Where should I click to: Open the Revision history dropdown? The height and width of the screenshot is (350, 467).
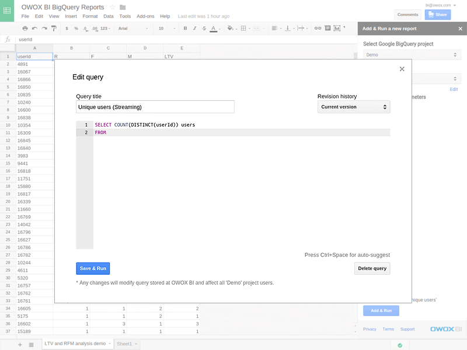pyautogui.click(x=354, y=107)
